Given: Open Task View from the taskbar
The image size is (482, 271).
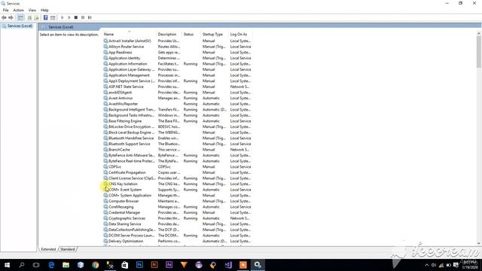Looking at the screenshot, I should point(36,265).
